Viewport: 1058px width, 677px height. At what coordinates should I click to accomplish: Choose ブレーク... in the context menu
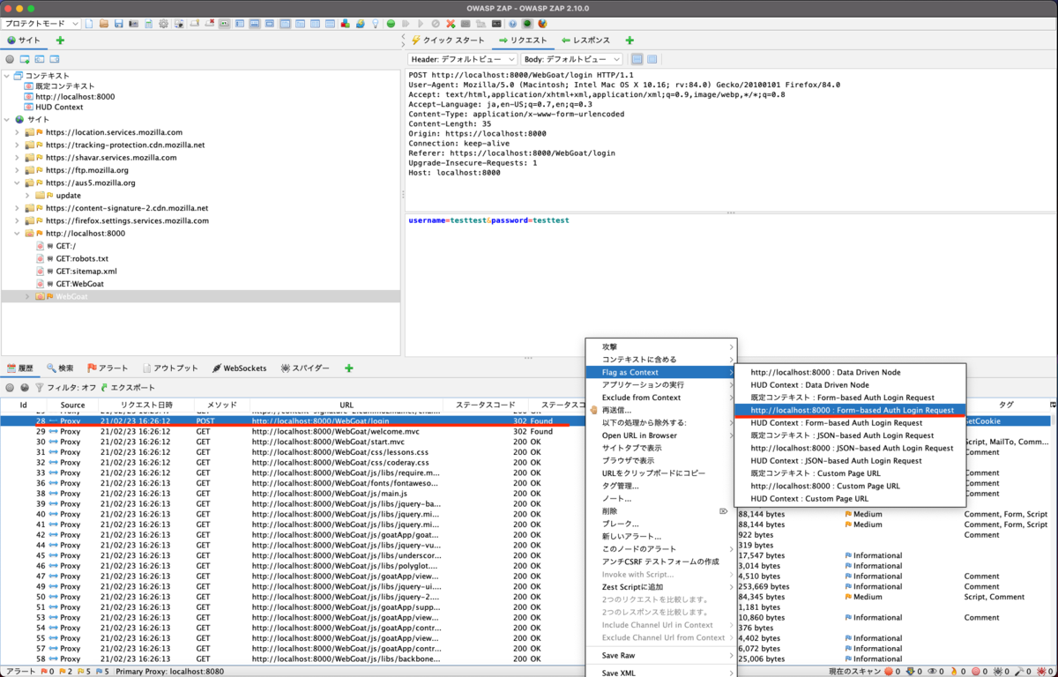pyautogui.click(x=661, y=524)
